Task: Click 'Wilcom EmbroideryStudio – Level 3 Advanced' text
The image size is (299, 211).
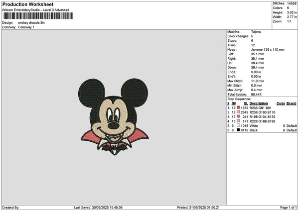Action: pos(36,10)
